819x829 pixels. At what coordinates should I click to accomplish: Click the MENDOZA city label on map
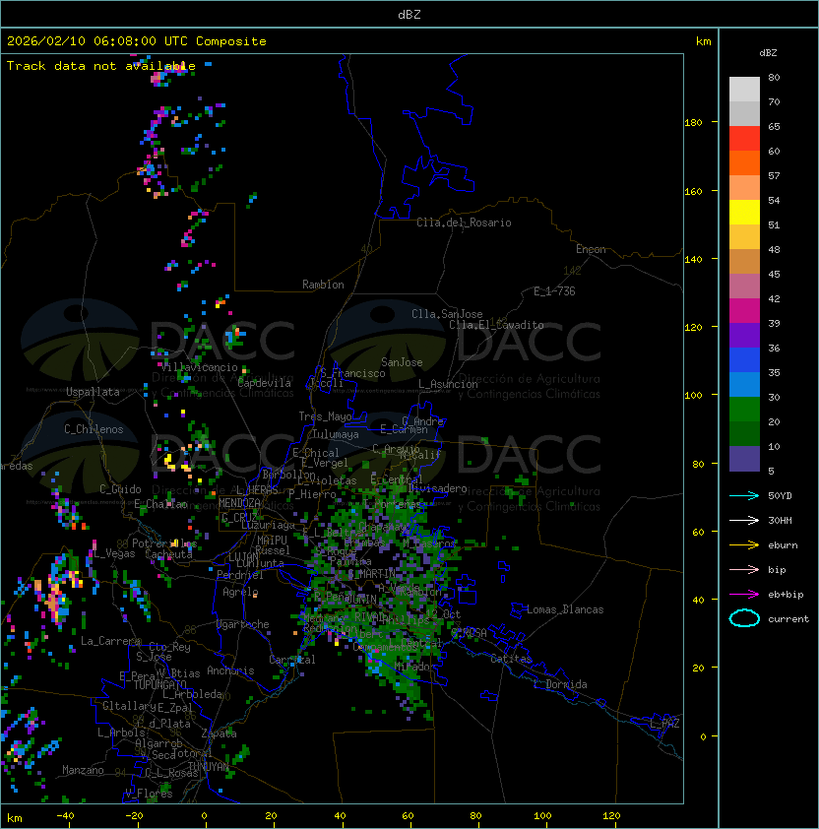240,503
